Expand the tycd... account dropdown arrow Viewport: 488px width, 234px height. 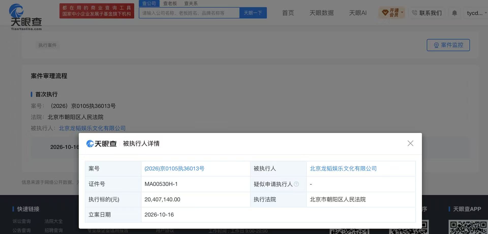click(485, 13)
